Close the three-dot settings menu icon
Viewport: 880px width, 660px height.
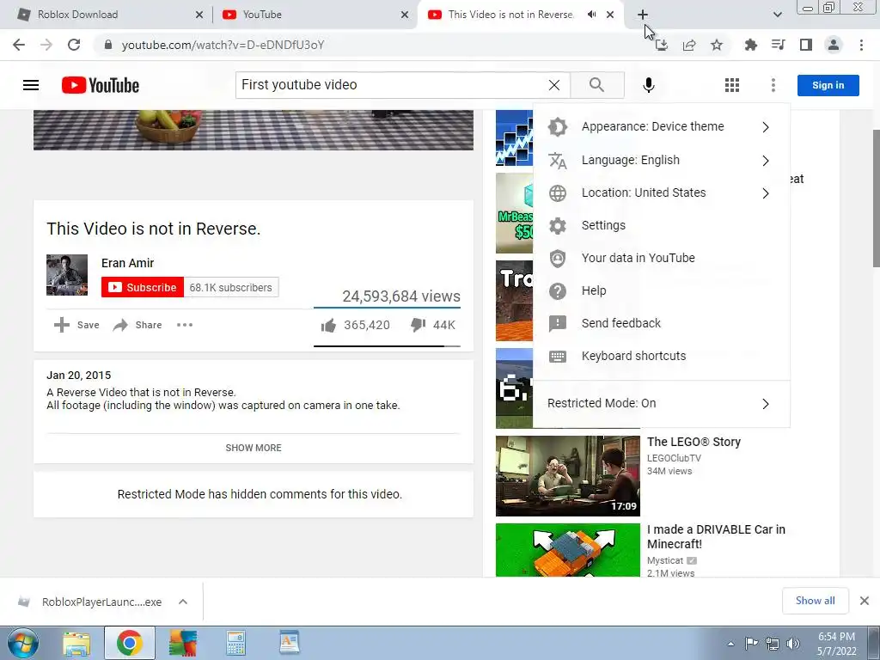click(773, 85)
